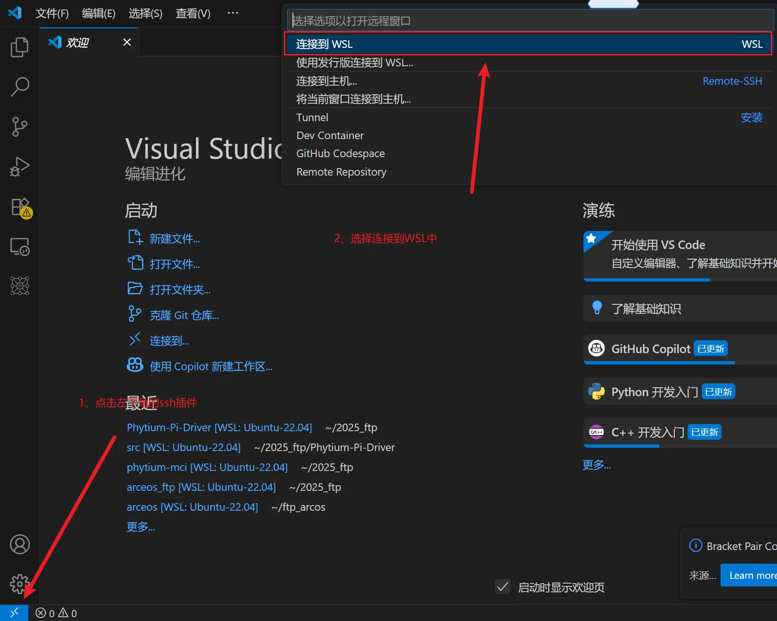This screenshot has height=621, width=777.
Task: Select the Dev Container option
Action: point(529,135)
